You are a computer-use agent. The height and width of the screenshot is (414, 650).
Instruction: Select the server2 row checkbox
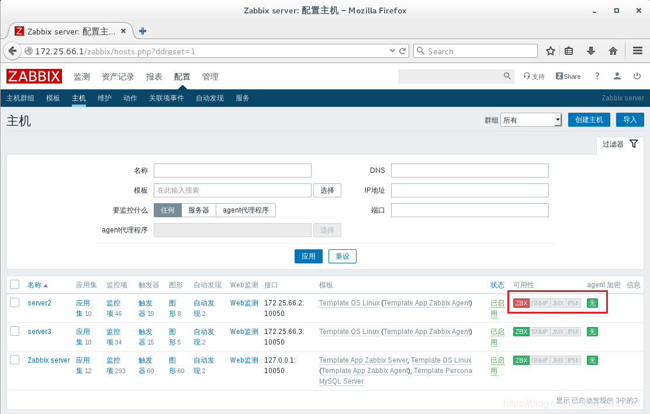click(15, 302)
